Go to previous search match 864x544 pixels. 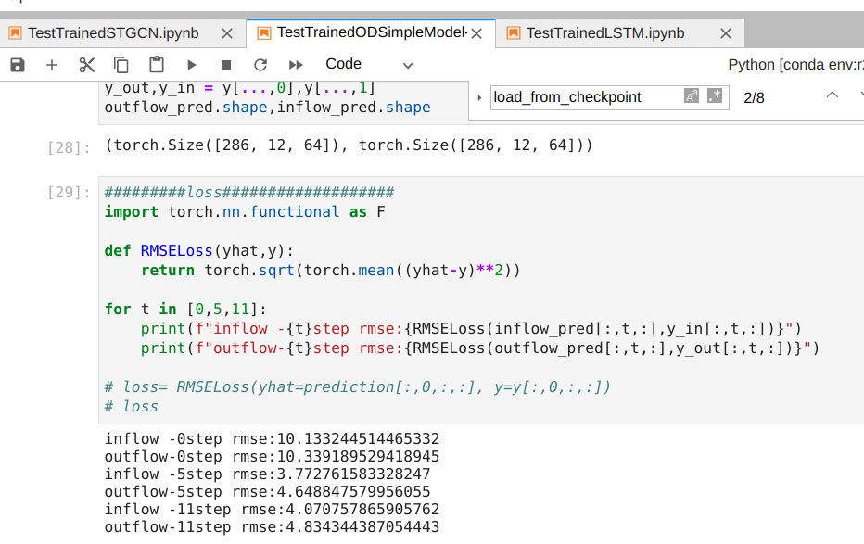coord(832,95)
